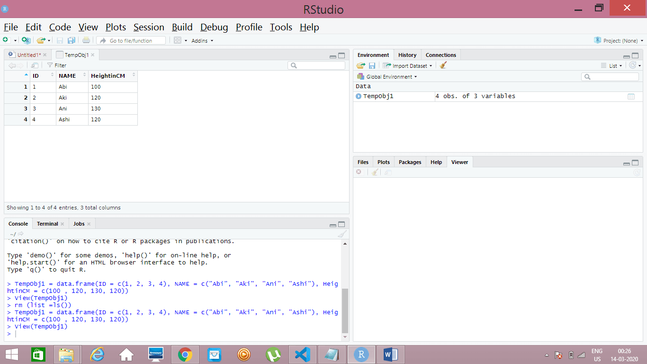Open the Import Dataset dropdown

tap(407, 66)
